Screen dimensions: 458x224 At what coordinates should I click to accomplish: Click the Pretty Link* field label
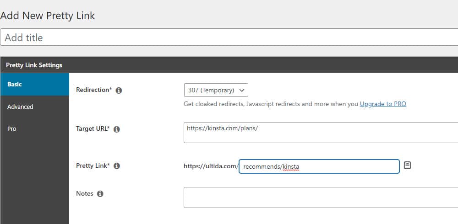coord(93,165)
